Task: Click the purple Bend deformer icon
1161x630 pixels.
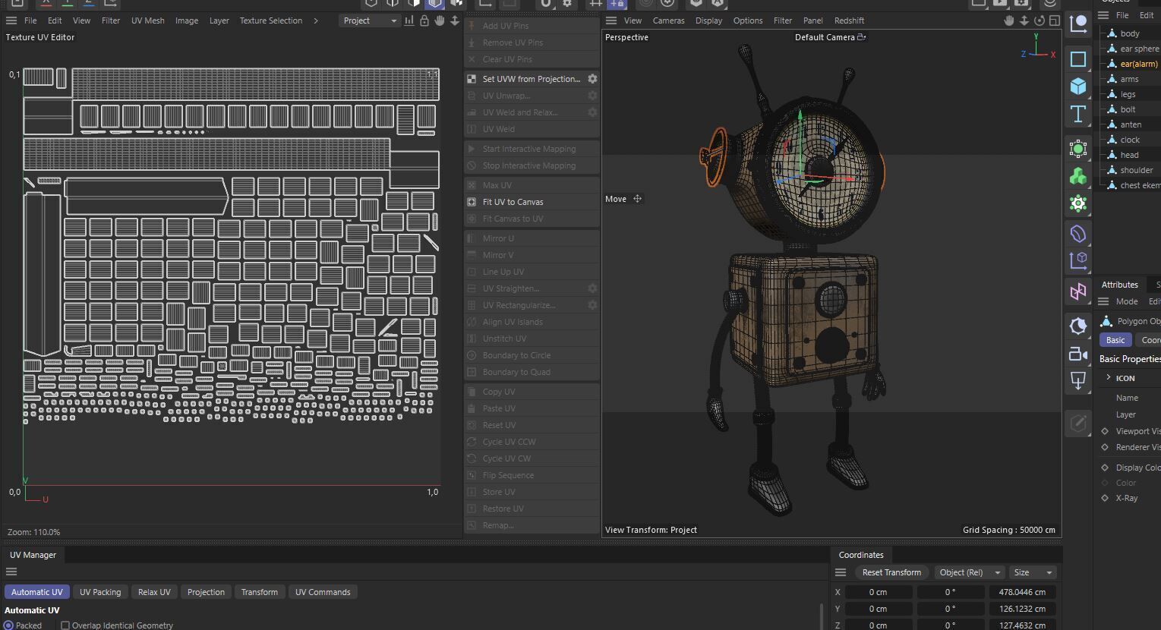Action: pos(1078,233)
